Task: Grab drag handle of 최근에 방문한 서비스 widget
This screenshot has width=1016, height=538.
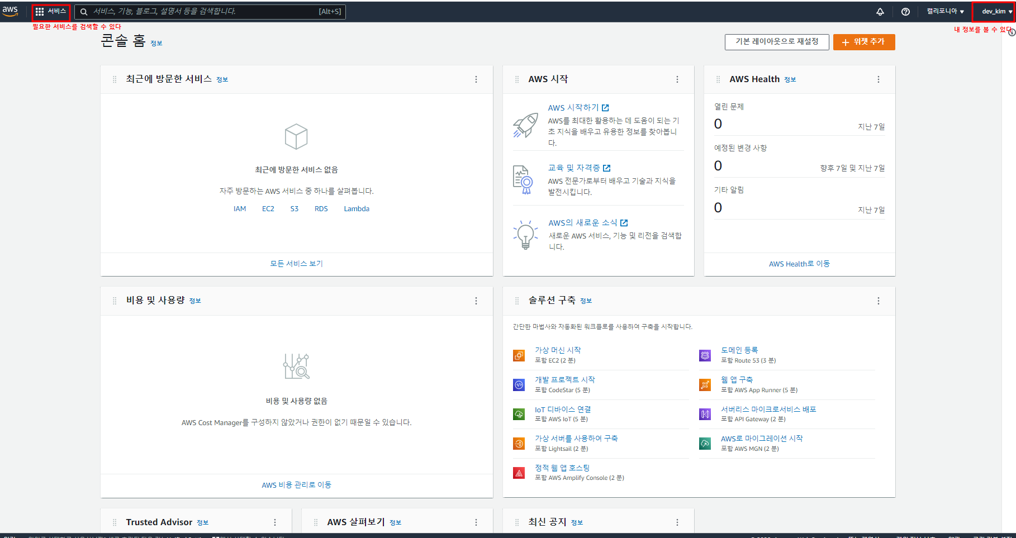Action: click(115, 79)
